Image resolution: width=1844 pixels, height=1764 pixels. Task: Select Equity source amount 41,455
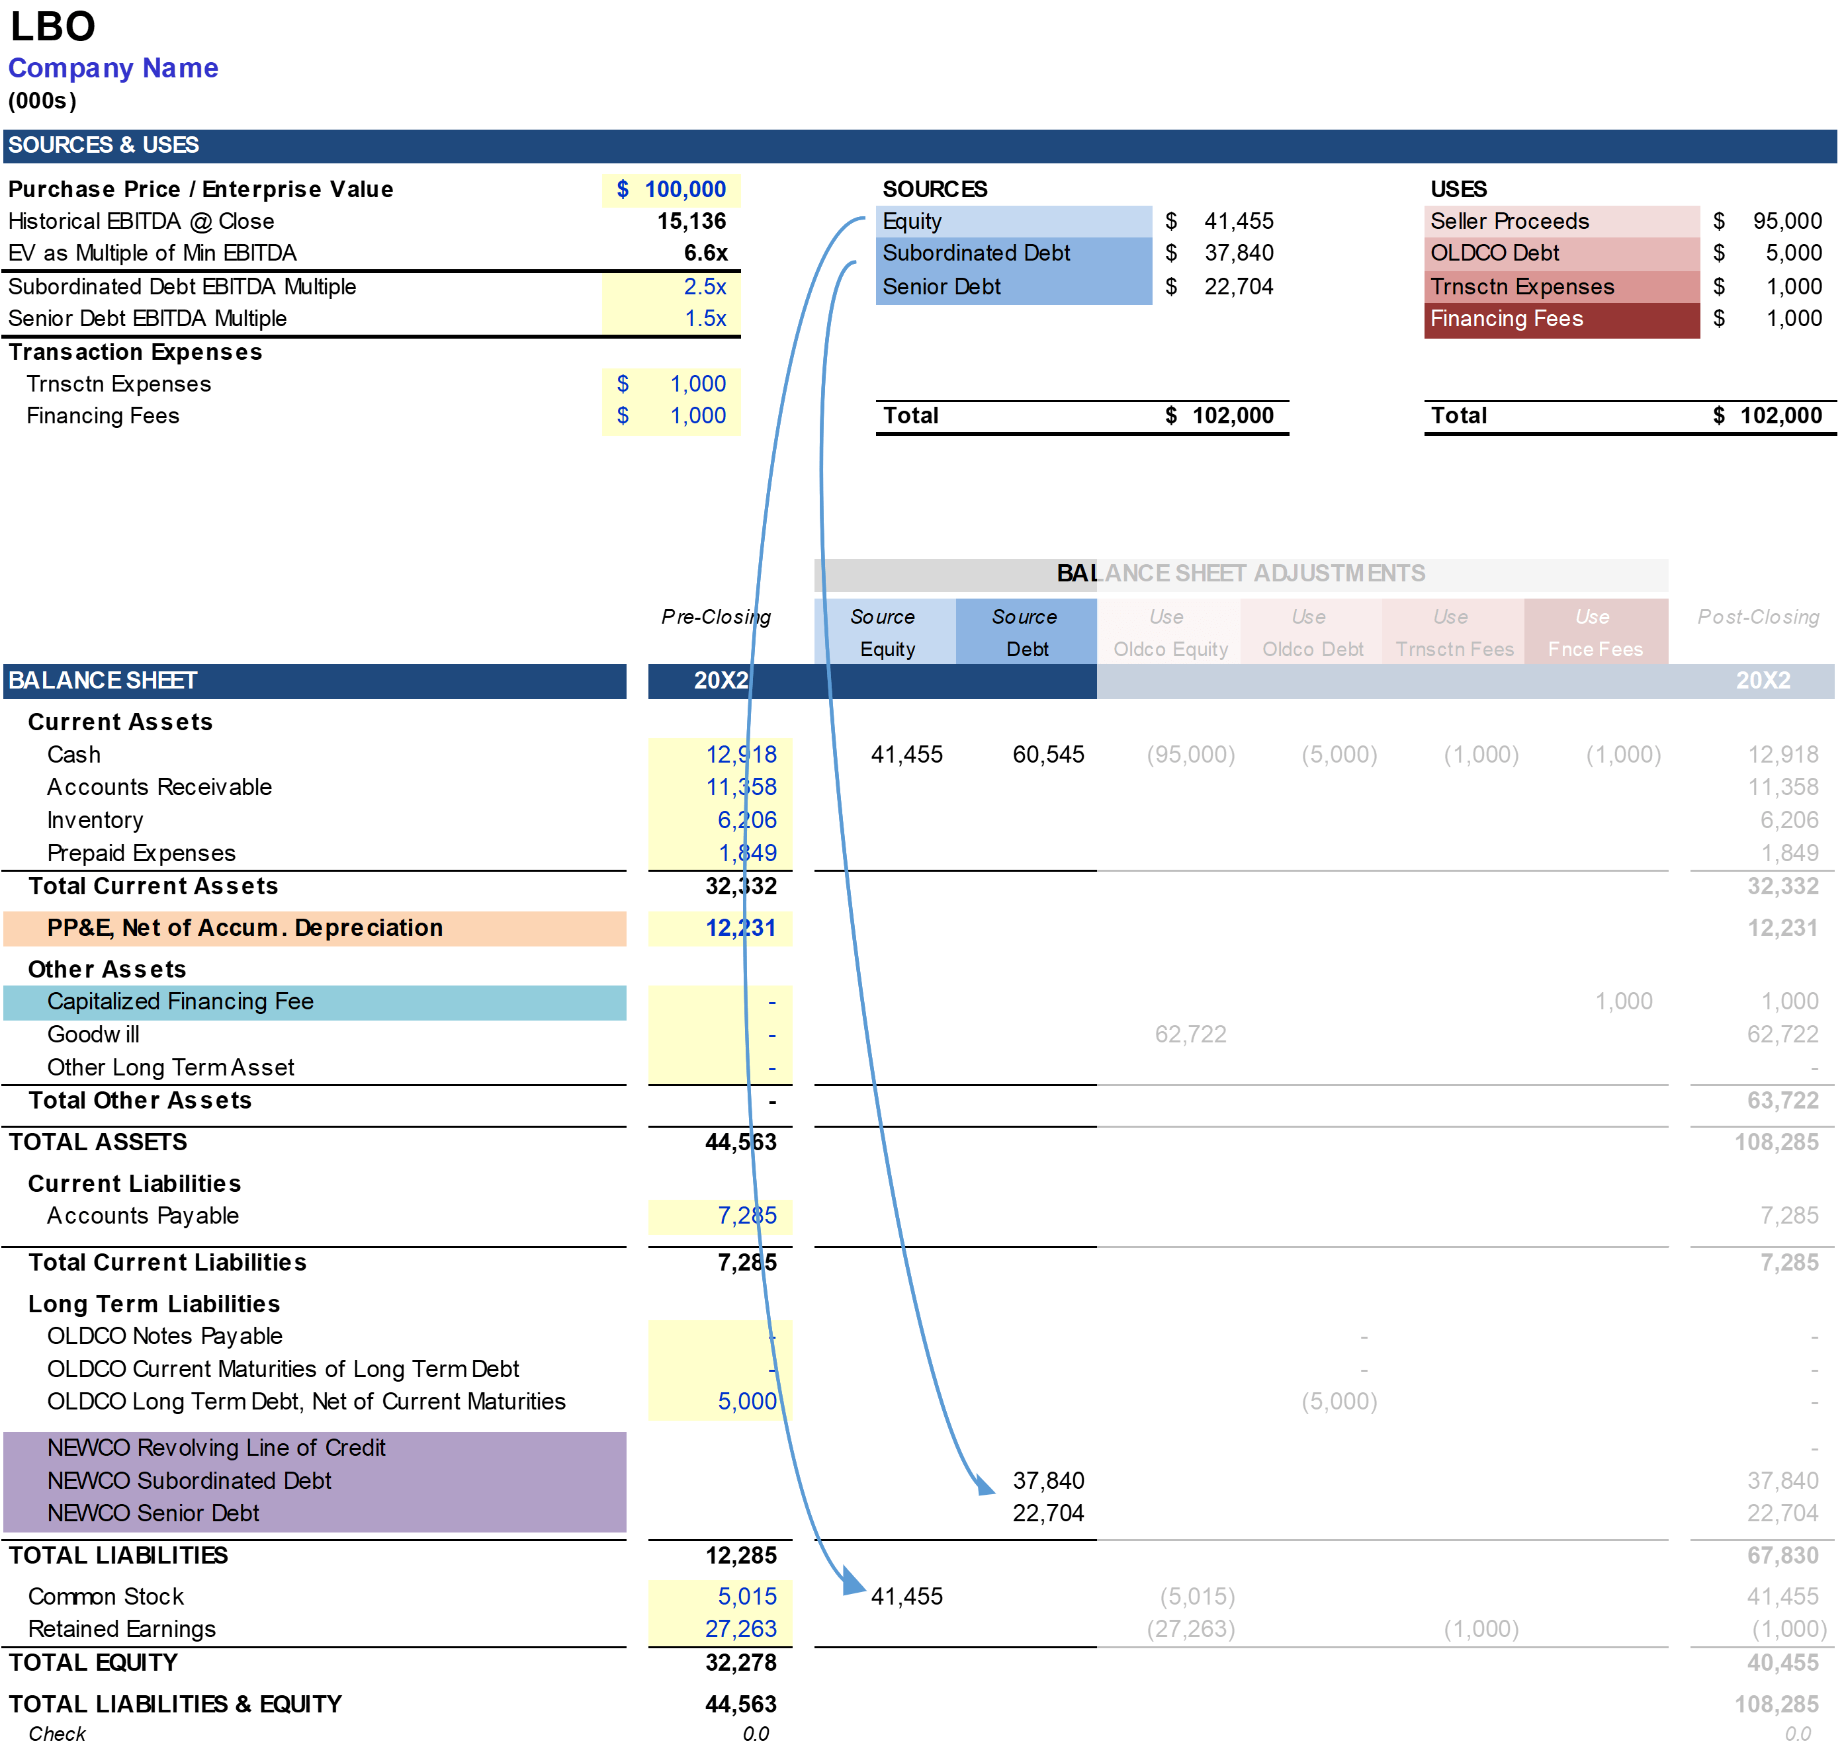coord(1238,221)
